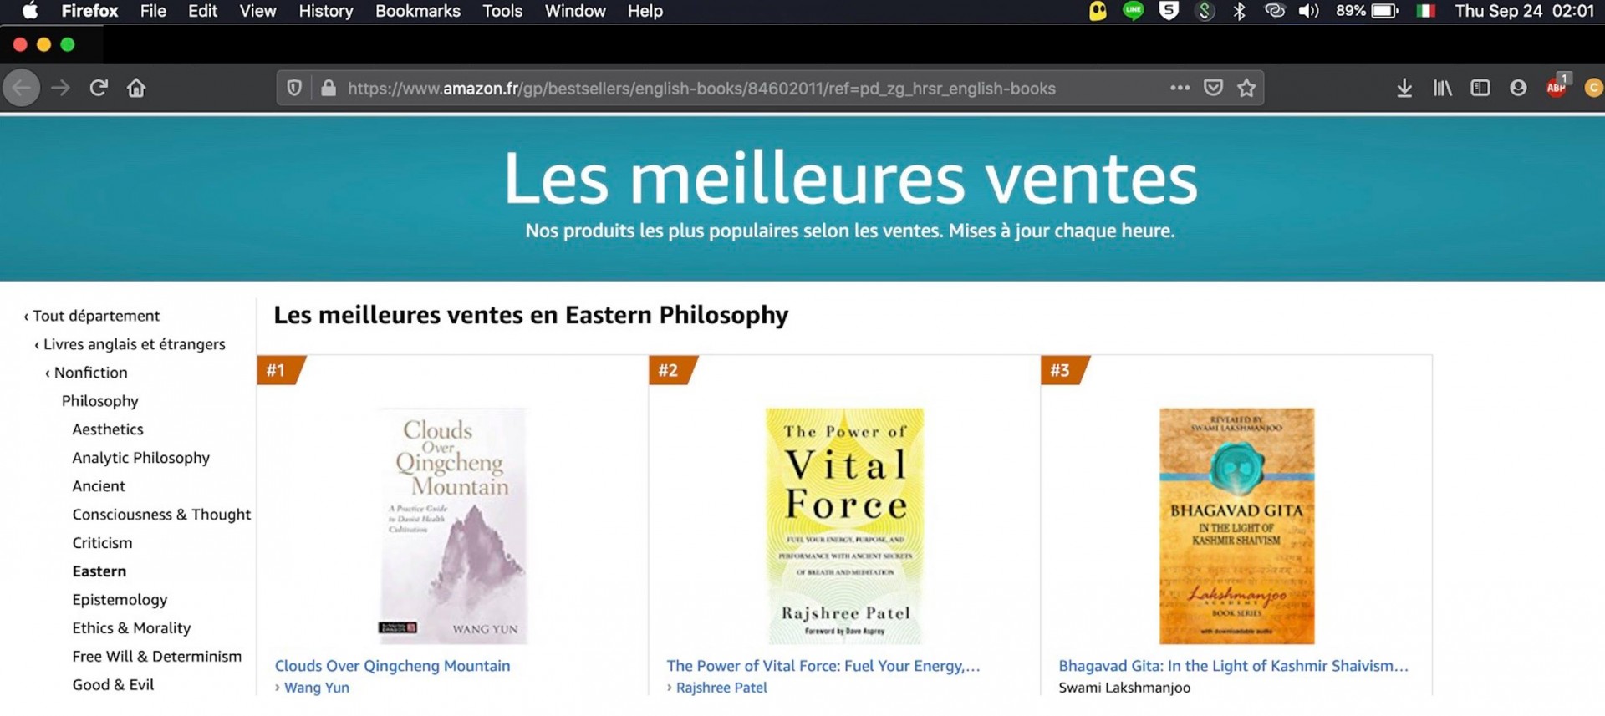
Task: Open page actions three-dot menu
Action: [1180, 88]
